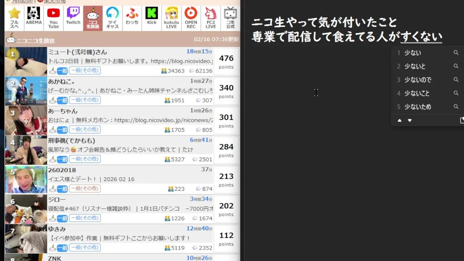Open the Kick icon tab
Screen dimensions: 464x261
tap(152, 18)
